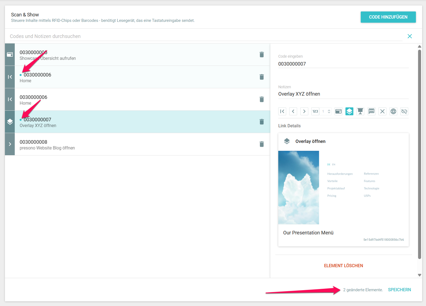Select the showcase overview link icon

(338, 111)
